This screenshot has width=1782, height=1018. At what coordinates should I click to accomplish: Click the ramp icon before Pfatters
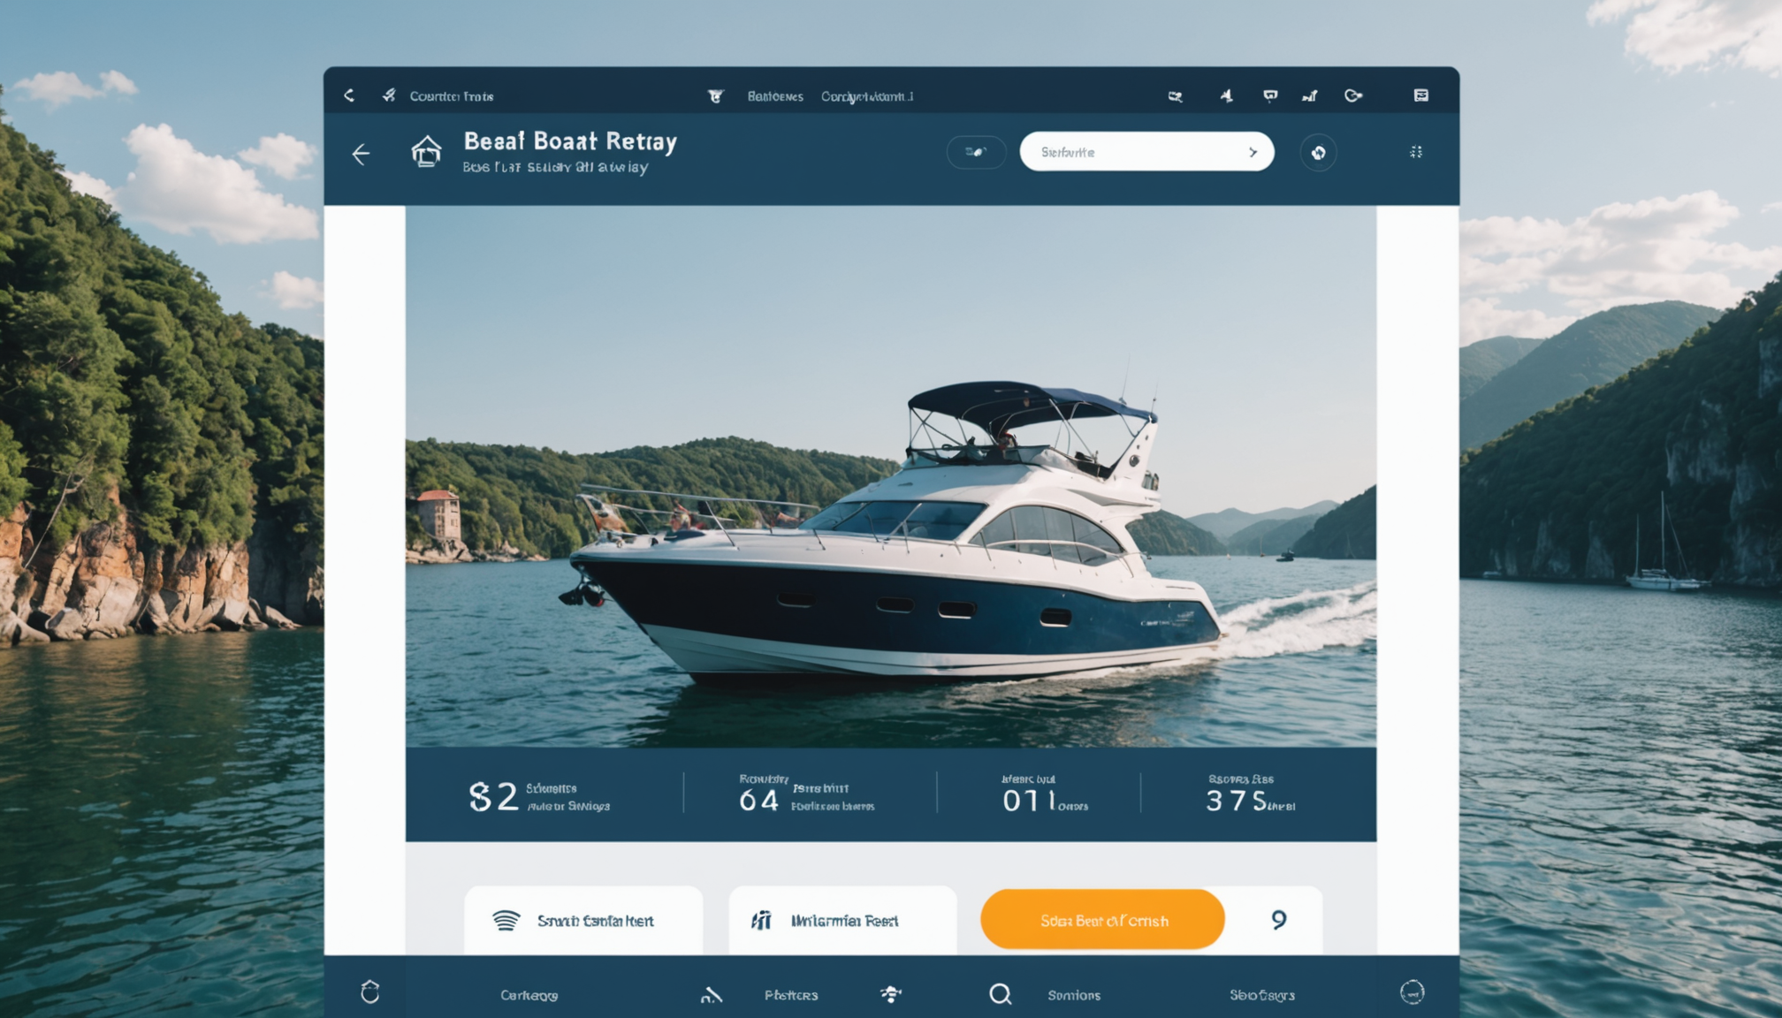coord(712,995)
